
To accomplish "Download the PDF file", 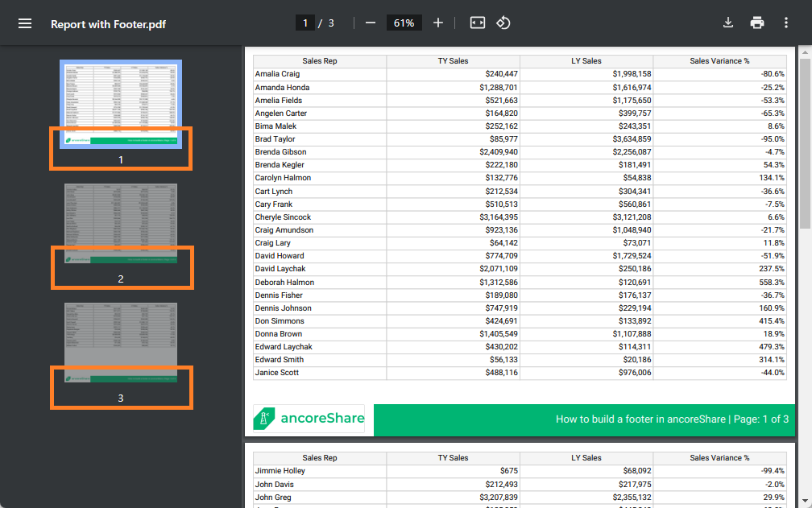I will pos(728,23).
